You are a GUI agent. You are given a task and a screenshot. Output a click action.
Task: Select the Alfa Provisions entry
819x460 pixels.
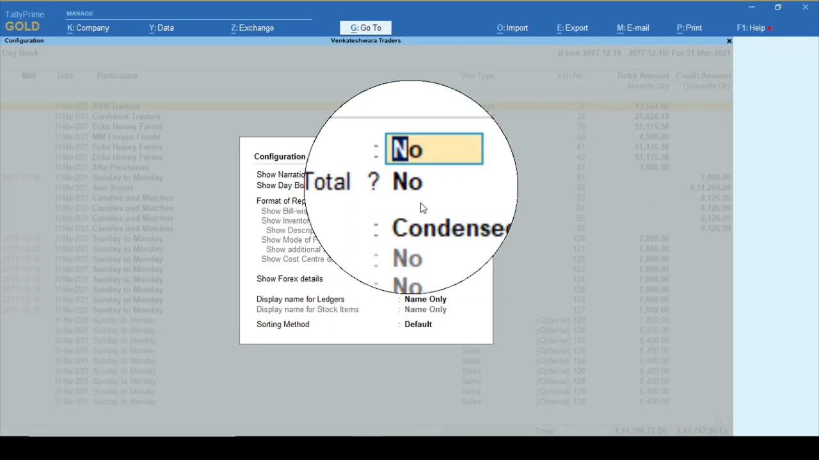point(120,167)
